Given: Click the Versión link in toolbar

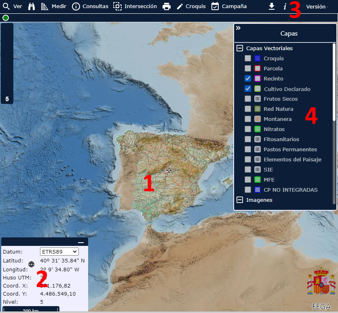Looking at the screenshot, I should (316, 6).
